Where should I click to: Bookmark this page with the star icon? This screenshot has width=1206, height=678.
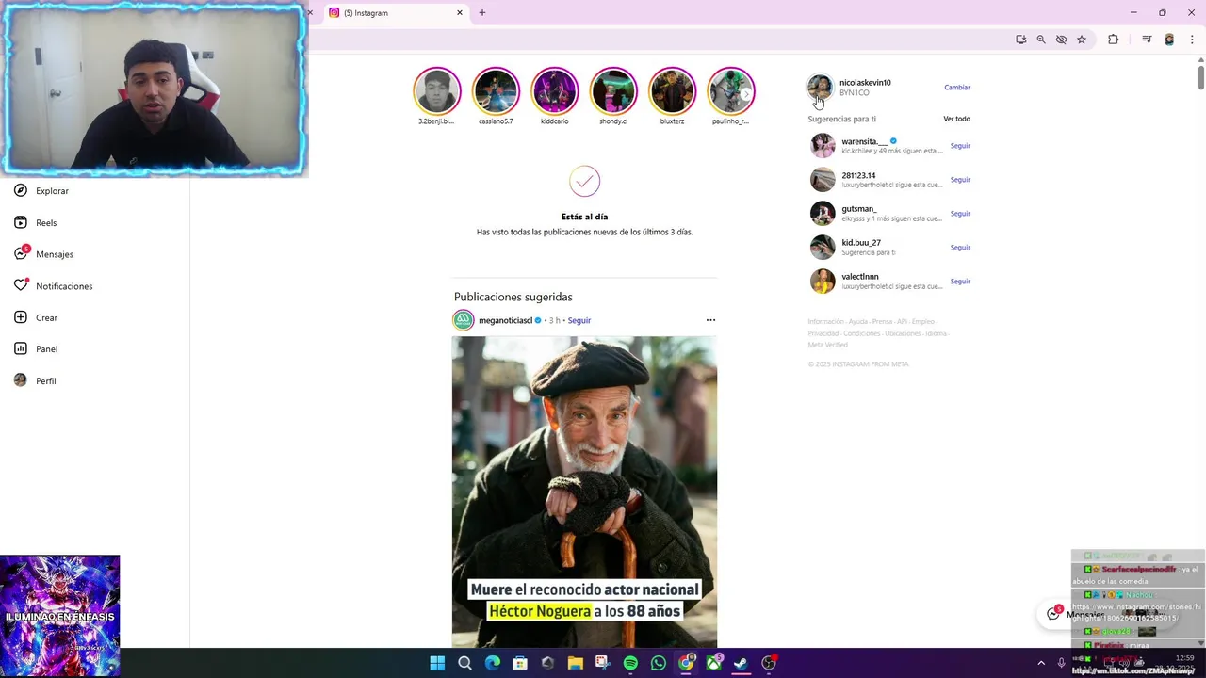(1082, 40)
